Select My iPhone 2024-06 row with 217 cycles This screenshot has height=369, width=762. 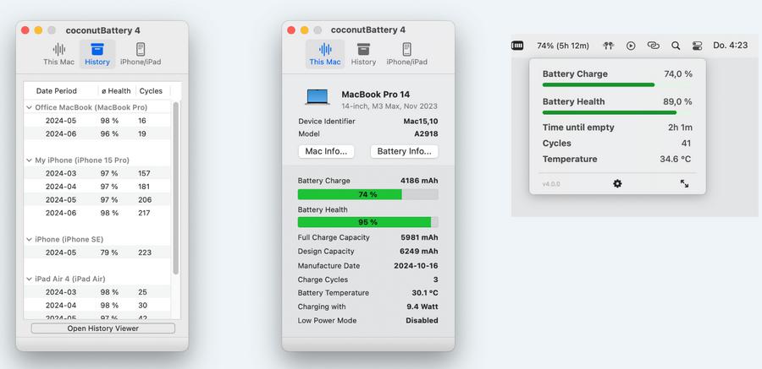tap(97, 213)
